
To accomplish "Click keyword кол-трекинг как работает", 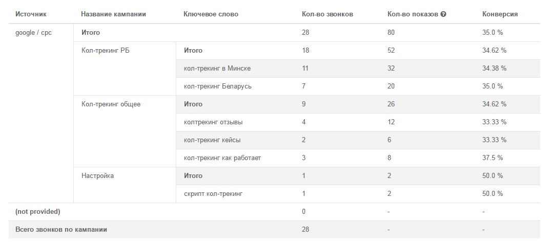I will coord(222,158).
